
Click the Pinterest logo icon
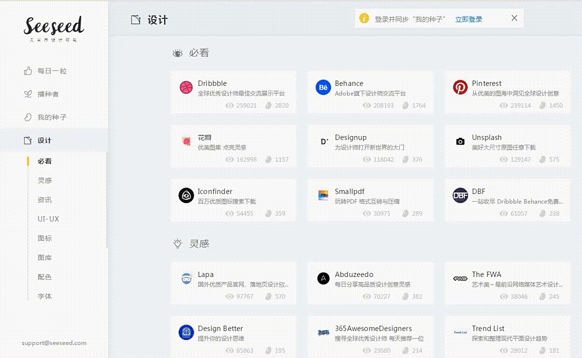tap(460, 87)
